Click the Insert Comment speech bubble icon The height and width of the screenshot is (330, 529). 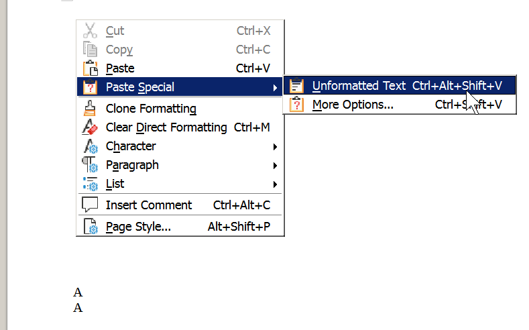90,205
